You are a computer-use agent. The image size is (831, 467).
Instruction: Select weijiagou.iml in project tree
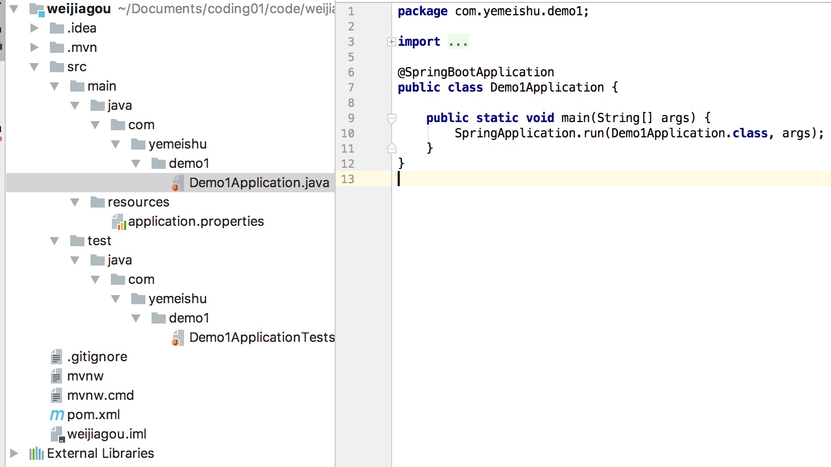click(107, 434)
